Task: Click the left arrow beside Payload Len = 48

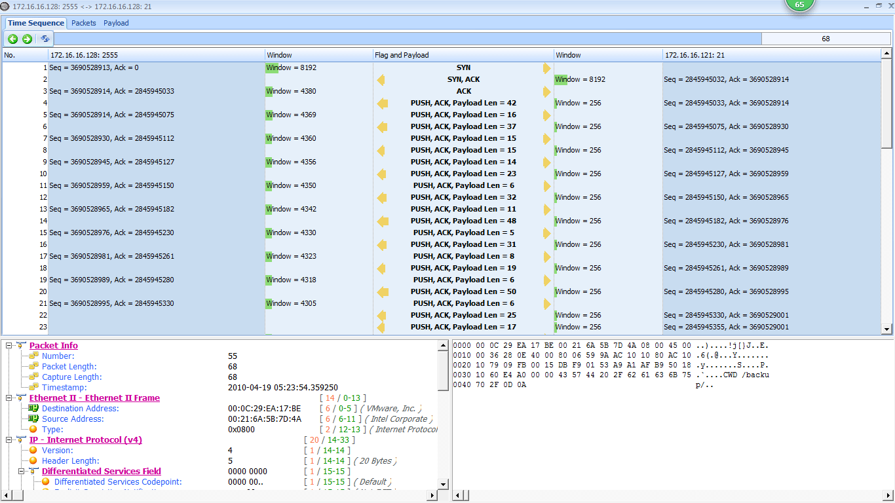Action: pyautogui.click(x=383, y=221)
